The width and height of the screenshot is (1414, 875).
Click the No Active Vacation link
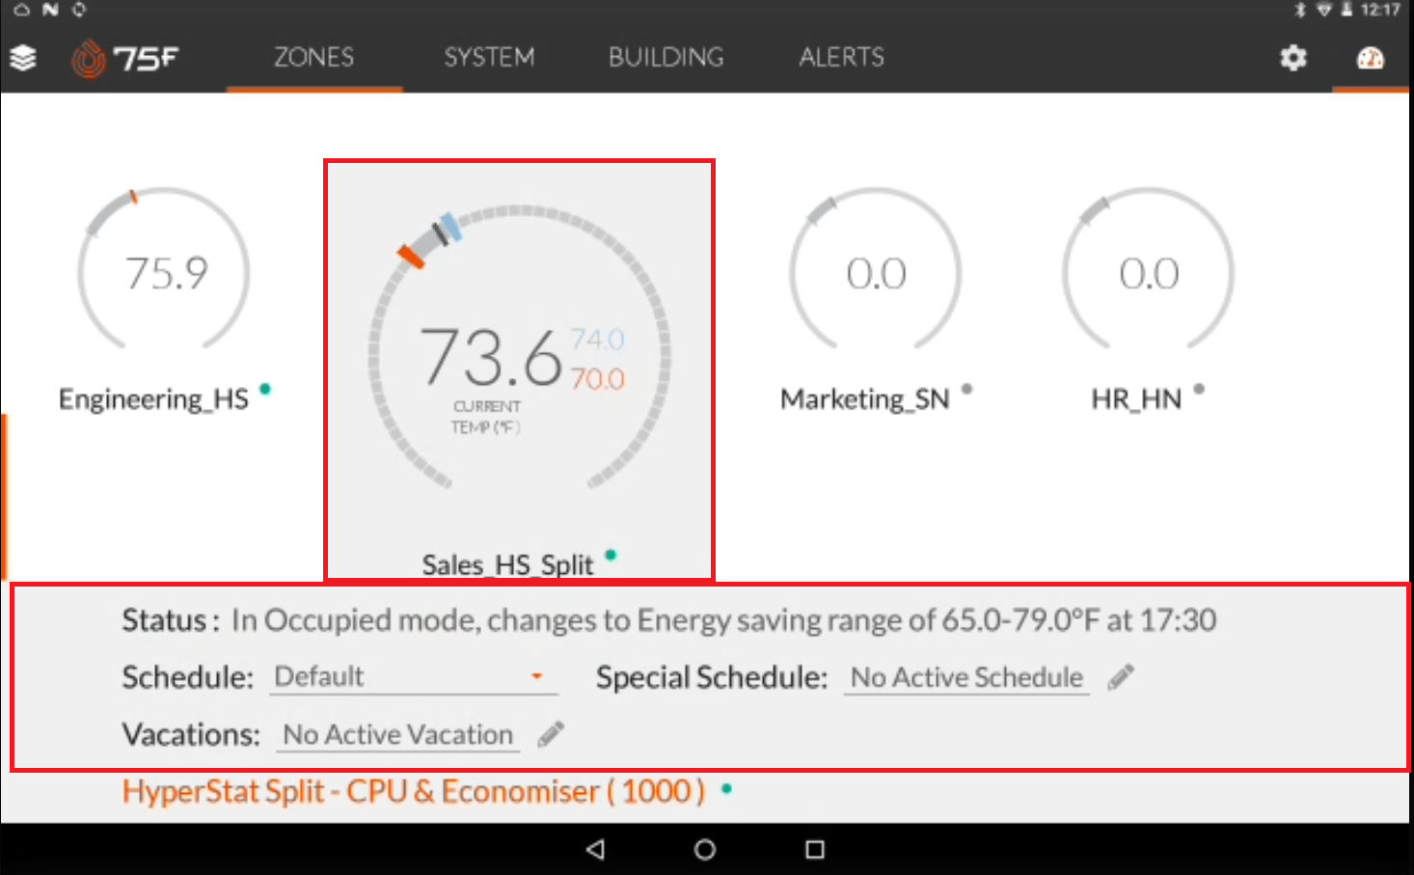tap(396, 734)
